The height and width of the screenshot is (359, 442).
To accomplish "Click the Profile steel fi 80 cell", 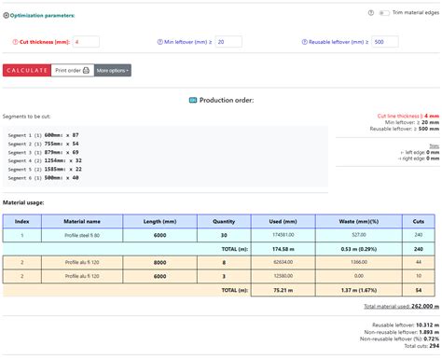I will tap(82, 235).
